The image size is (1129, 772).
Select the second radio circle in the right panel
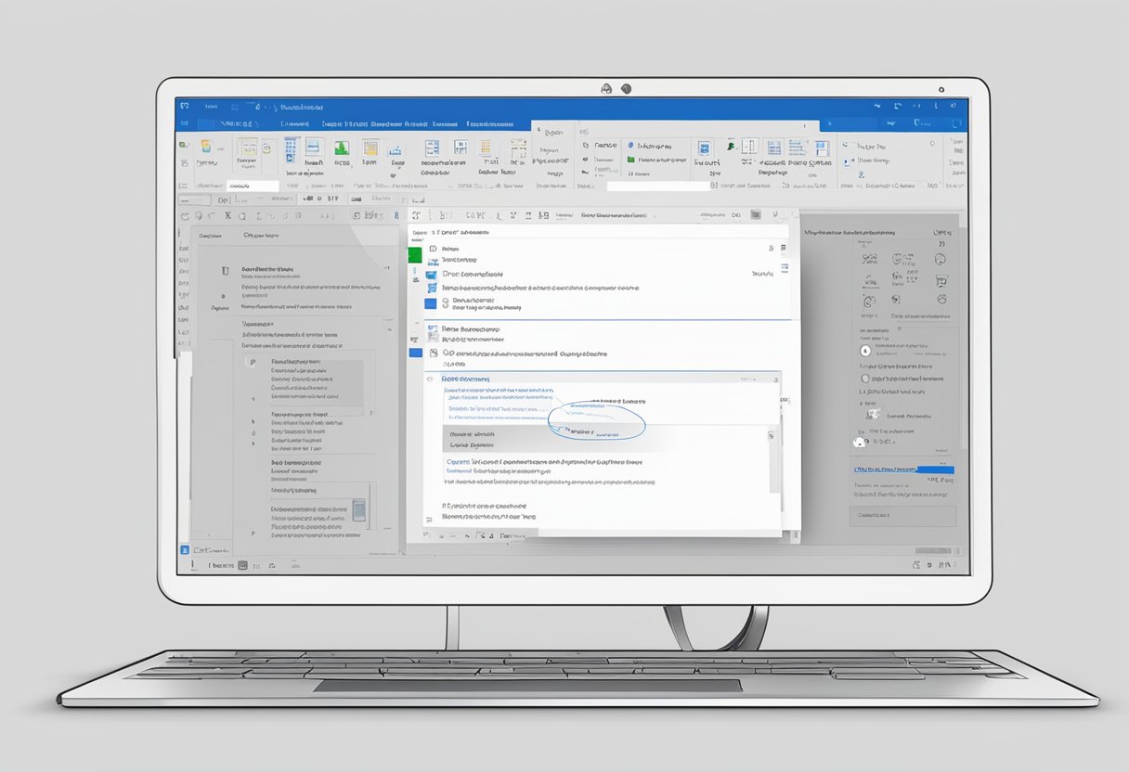click(866, 379)
